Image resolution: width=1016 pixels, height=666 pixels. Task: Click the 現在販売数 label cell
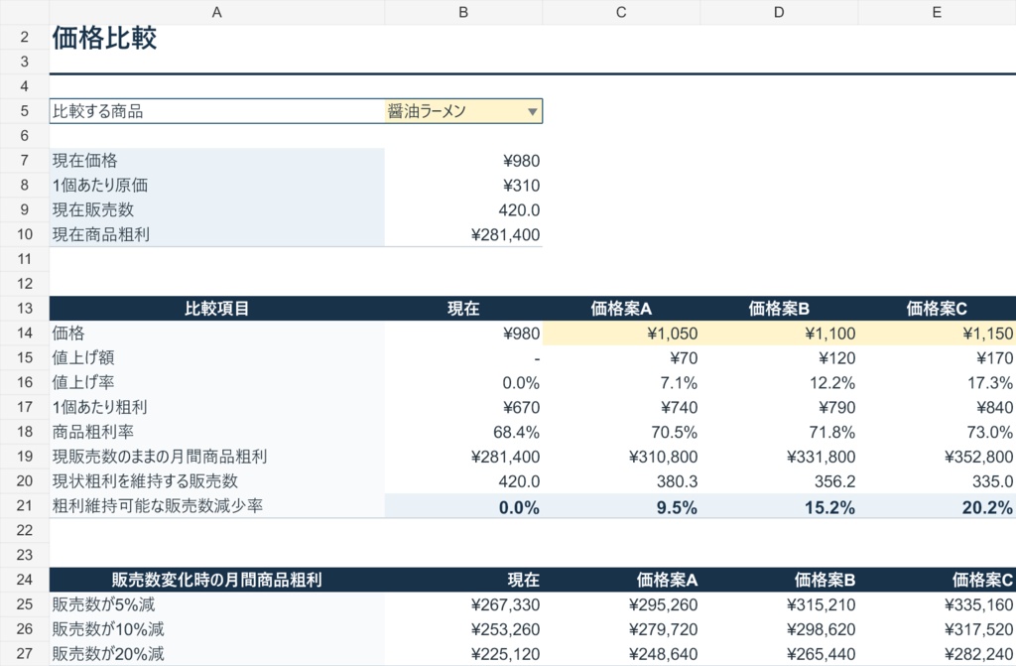(x=217, y=209)
